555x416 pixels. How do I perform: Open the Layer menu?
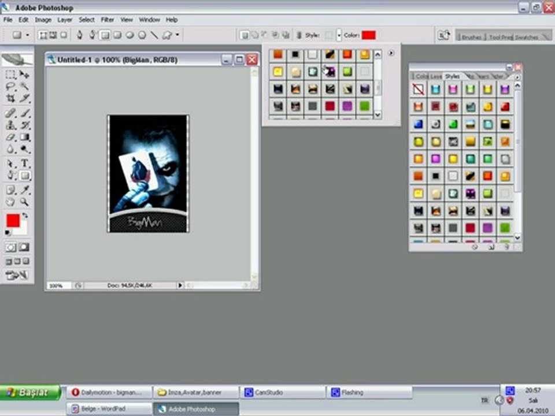[65, 20]
